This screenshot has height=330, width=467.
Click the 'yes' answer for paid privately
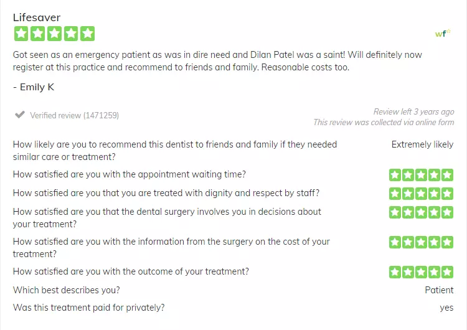pos(446,308)
